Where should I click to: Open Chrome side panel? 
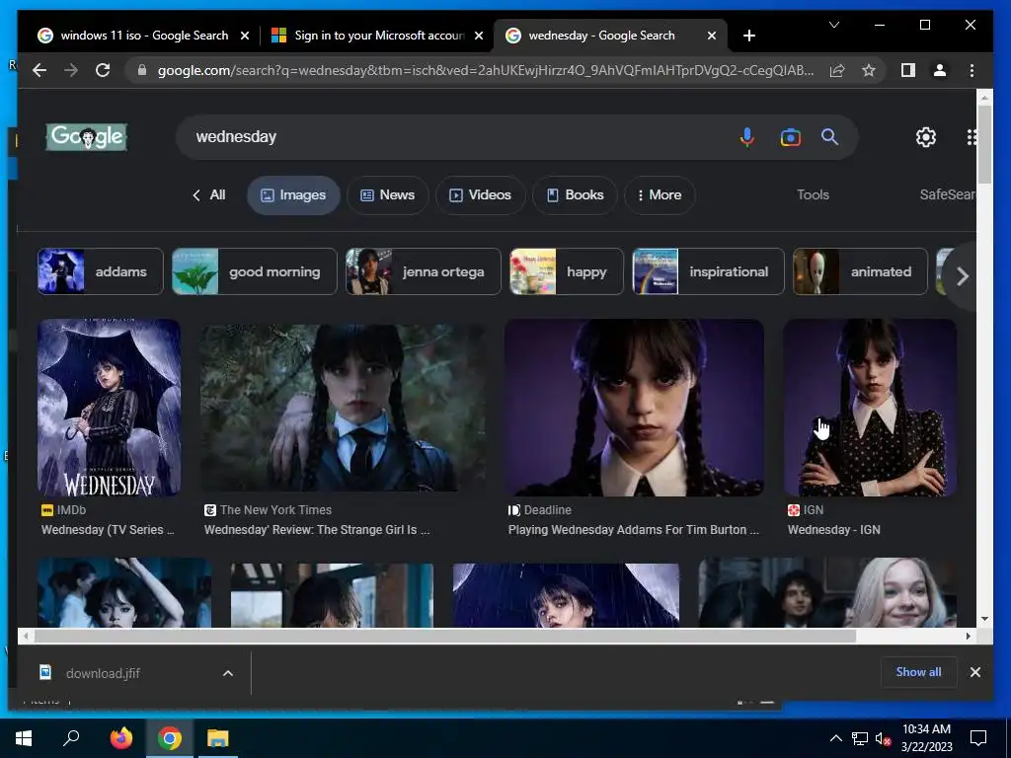point(908,70)
